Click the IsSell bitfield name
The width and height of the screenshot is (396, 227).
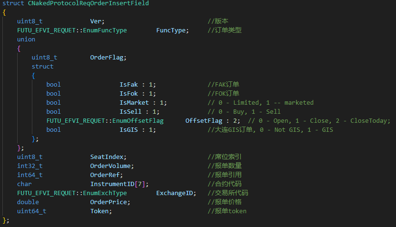click(132, 112)
